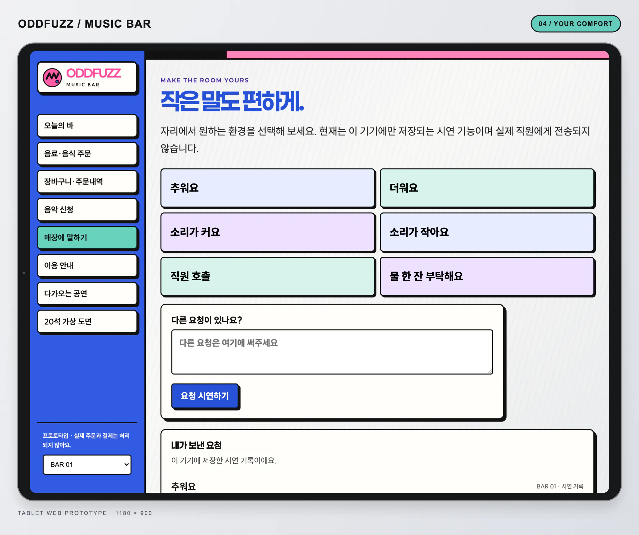The height and width of the screenshot is (535, 639).
Task: Tap the 직원 호출 card
Action: [268, 276]
